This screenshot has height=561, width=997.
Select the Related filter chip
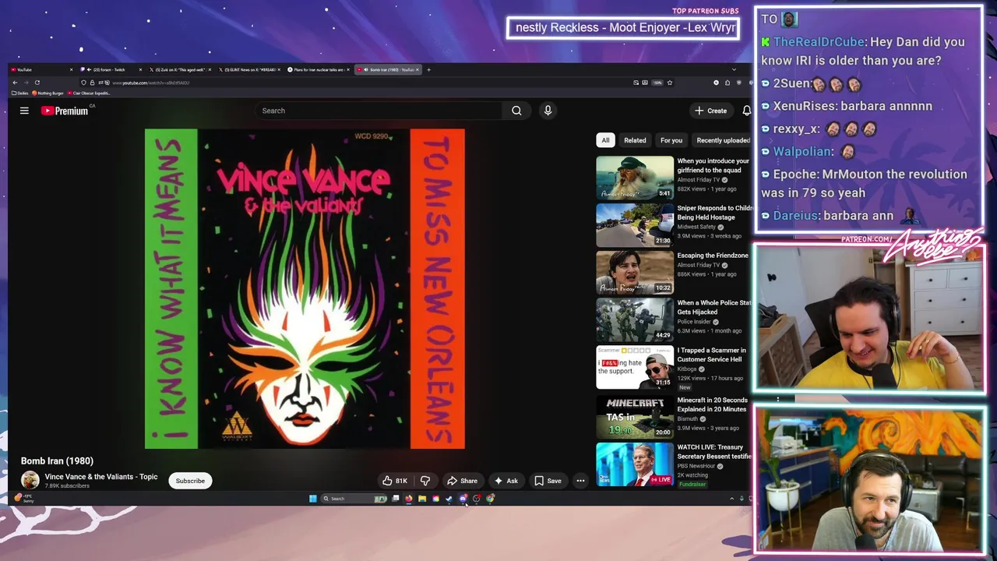tap(635, 140)
